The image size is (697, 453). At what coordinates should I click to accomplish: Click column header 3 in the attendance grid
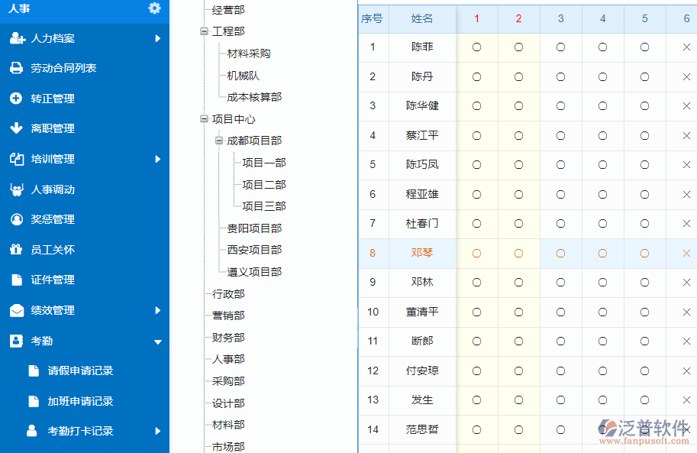click(560, 19)
